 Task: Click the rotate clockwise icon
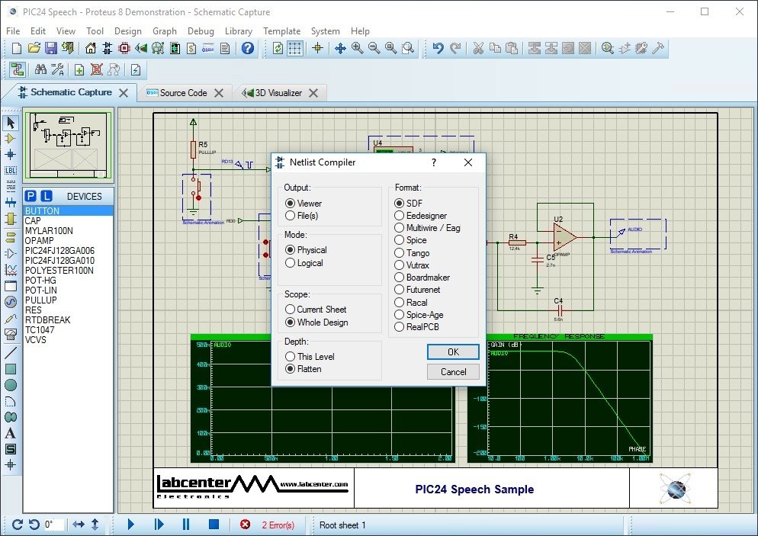click(x=17, y=525)
